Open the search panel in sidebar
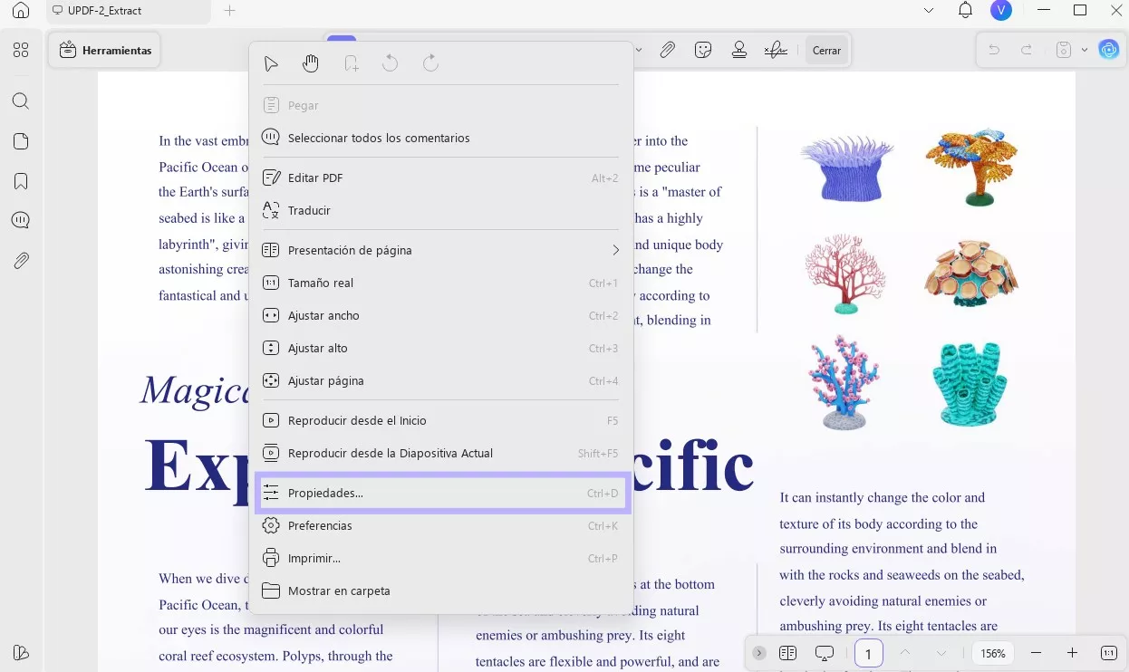The image size is (1129, 672). (x=21, y=101)
